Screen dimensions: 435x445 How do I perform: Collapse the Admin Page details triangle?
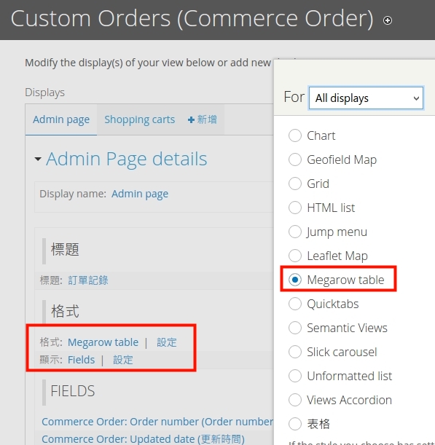[38, 159]
